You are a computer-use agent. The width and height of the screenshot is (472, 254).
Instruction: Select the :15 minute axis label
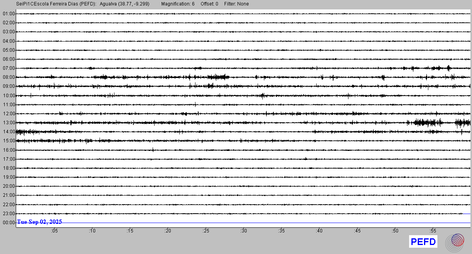click(x=130, y=231)
